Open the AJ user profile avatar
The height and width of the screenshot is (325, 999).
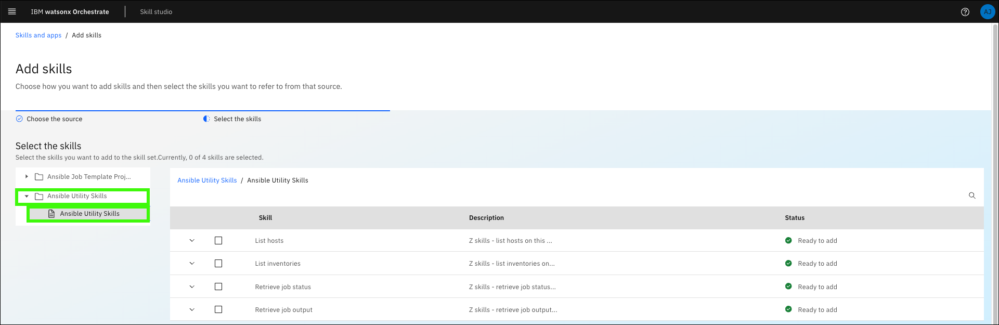coord(987,12)
